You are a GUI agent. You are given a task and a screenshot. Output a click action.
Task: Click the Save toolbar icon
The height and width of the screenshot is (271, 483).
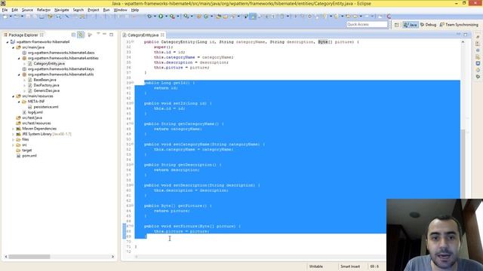[28, 17]
